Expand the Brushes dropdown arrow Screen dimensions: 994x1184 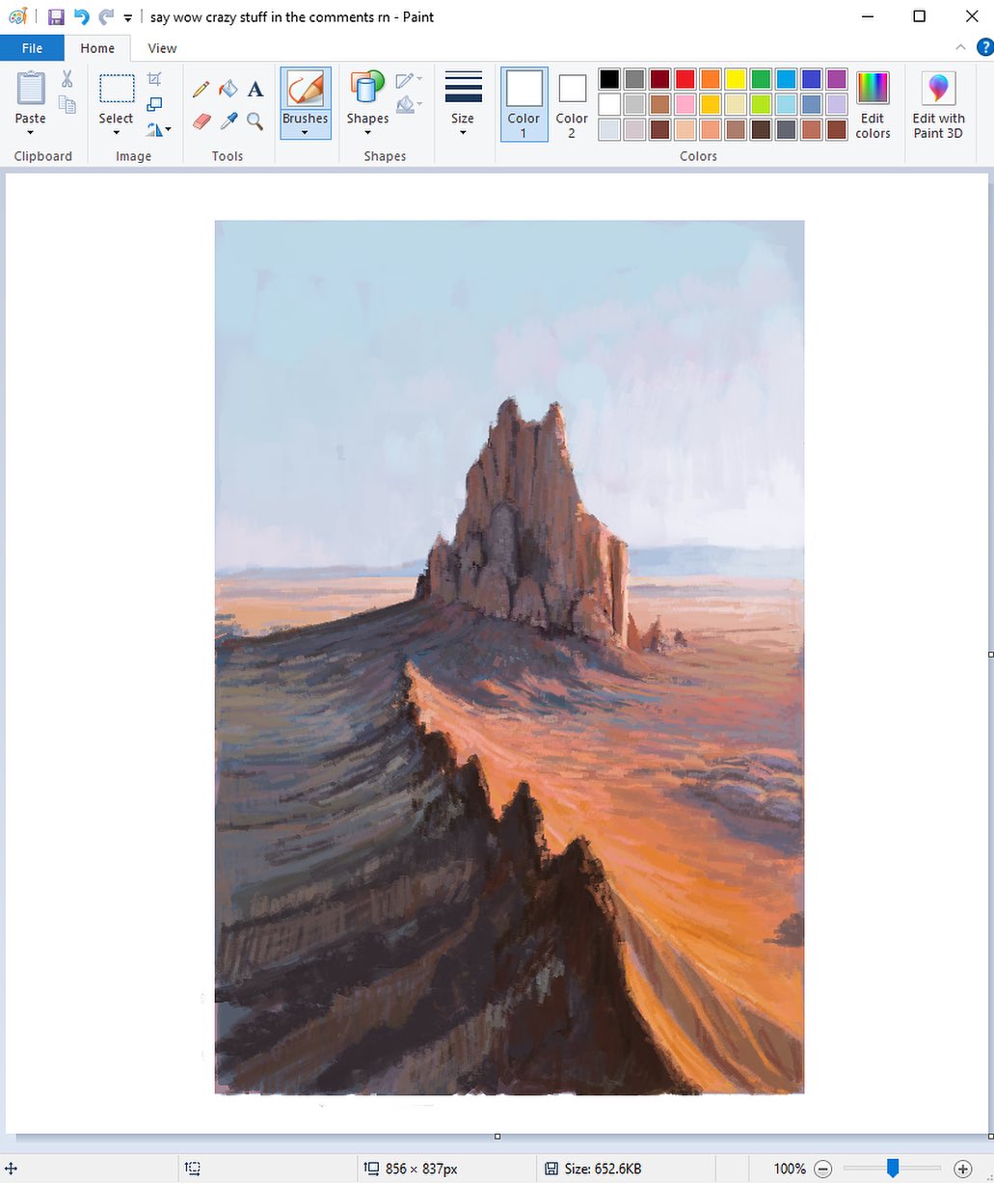tap(306, 133)
